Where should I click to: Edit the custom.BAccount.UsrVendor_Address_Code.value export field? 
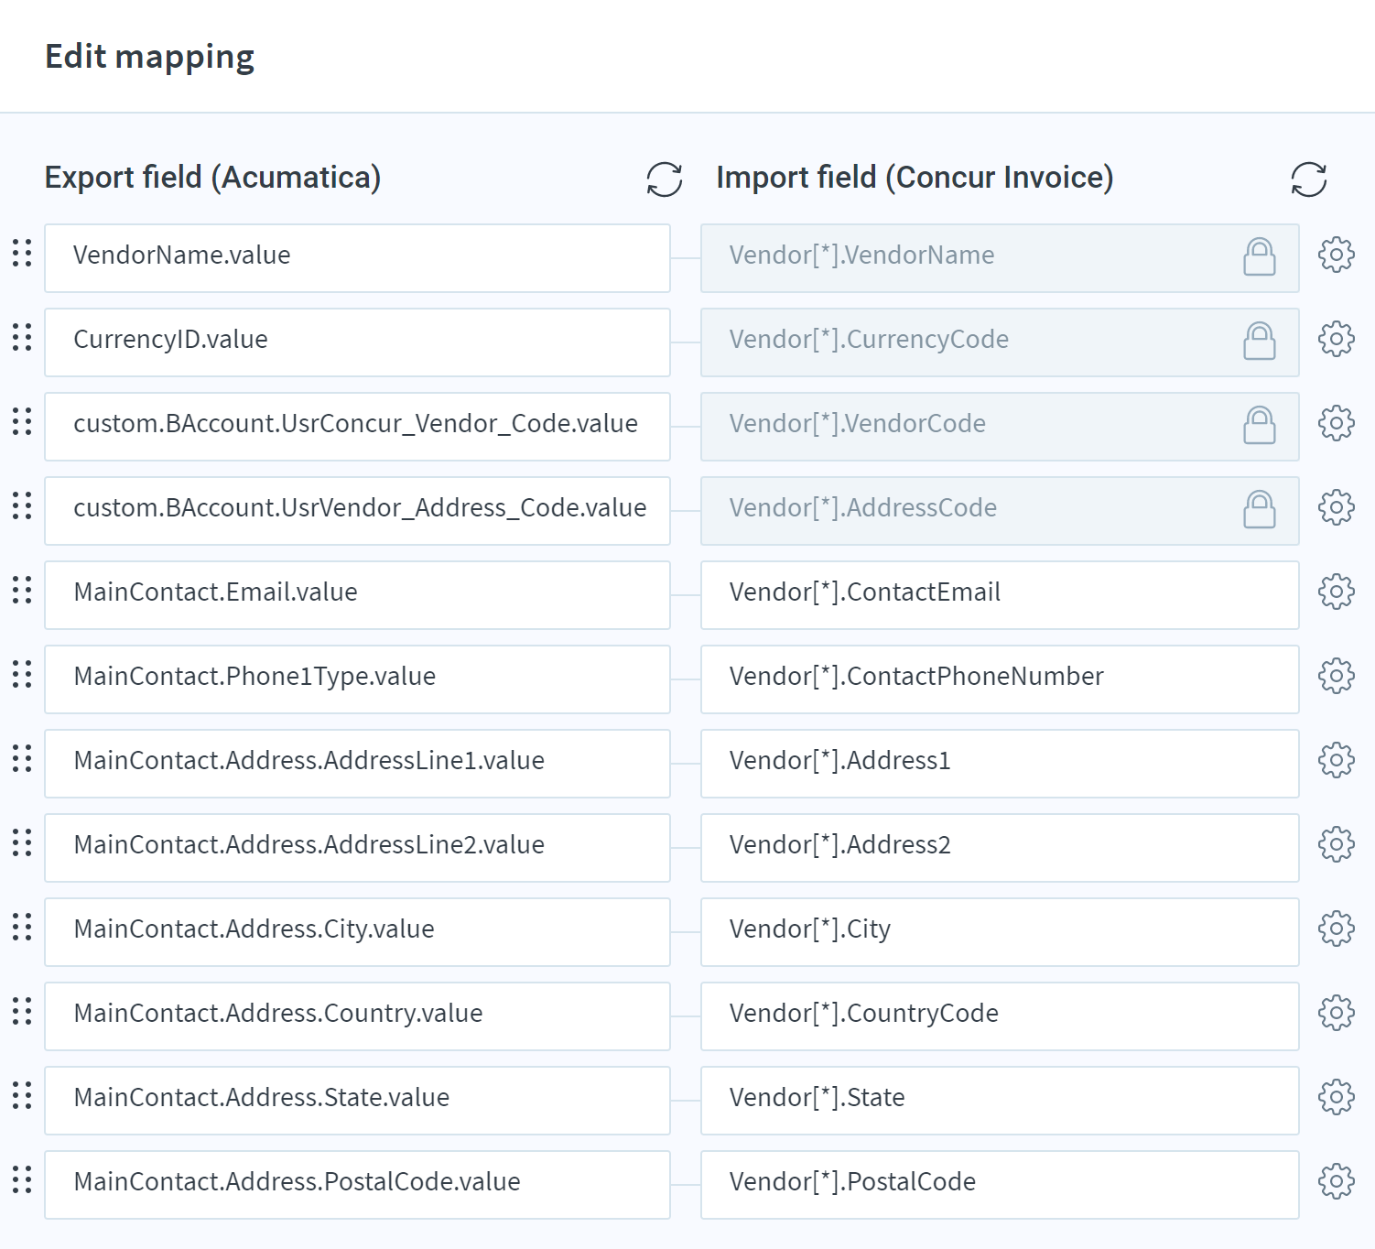(x=357, y=511)
